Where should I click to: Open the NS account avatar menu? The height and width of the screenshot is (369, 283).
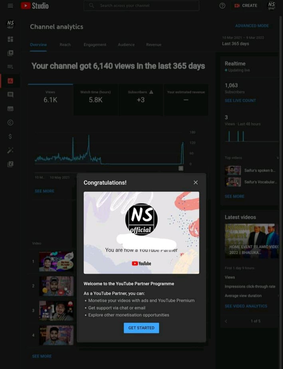coord(271,6)
